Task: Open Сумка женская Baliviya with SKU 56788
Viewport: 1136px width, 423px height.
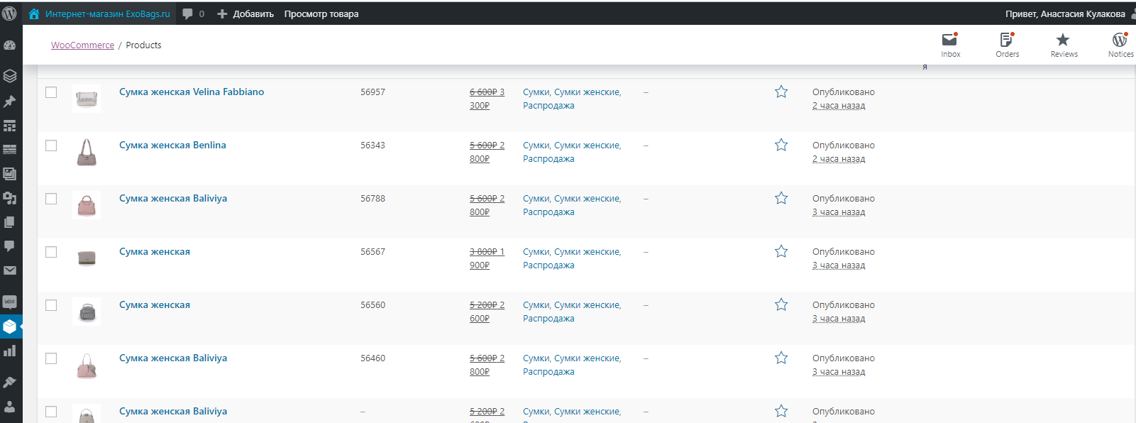Action: pos(173,198)
